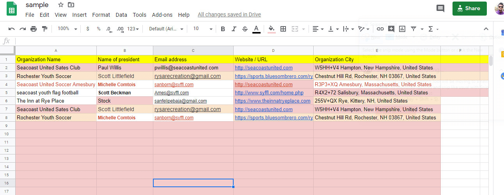Toggle strikethrough formatting
The image size is (504, 195).
click(245, 29)
